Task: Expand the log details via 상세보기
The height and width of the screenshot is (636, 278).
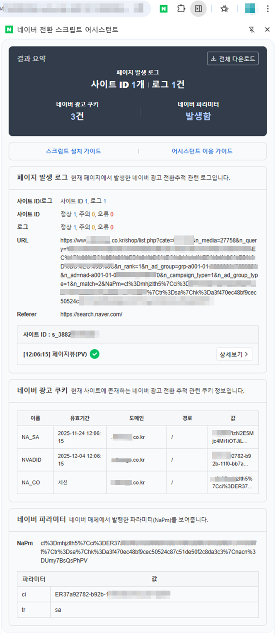Action: [x=234, y=354]
